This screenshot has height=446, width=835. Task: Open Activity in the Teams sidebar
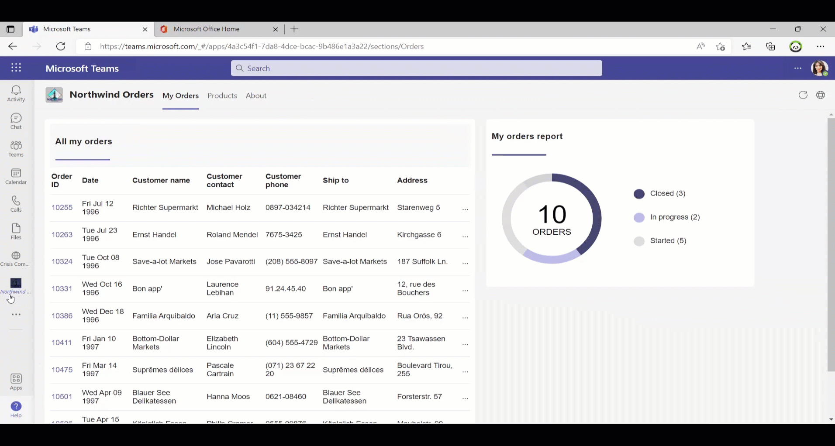point(16,94)
